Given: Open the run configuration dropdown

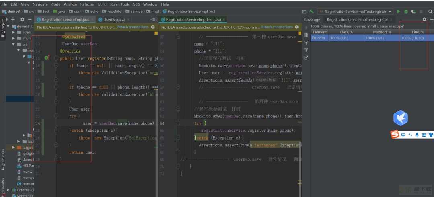Looking at the screenshot, I should (x=355, y=12).
